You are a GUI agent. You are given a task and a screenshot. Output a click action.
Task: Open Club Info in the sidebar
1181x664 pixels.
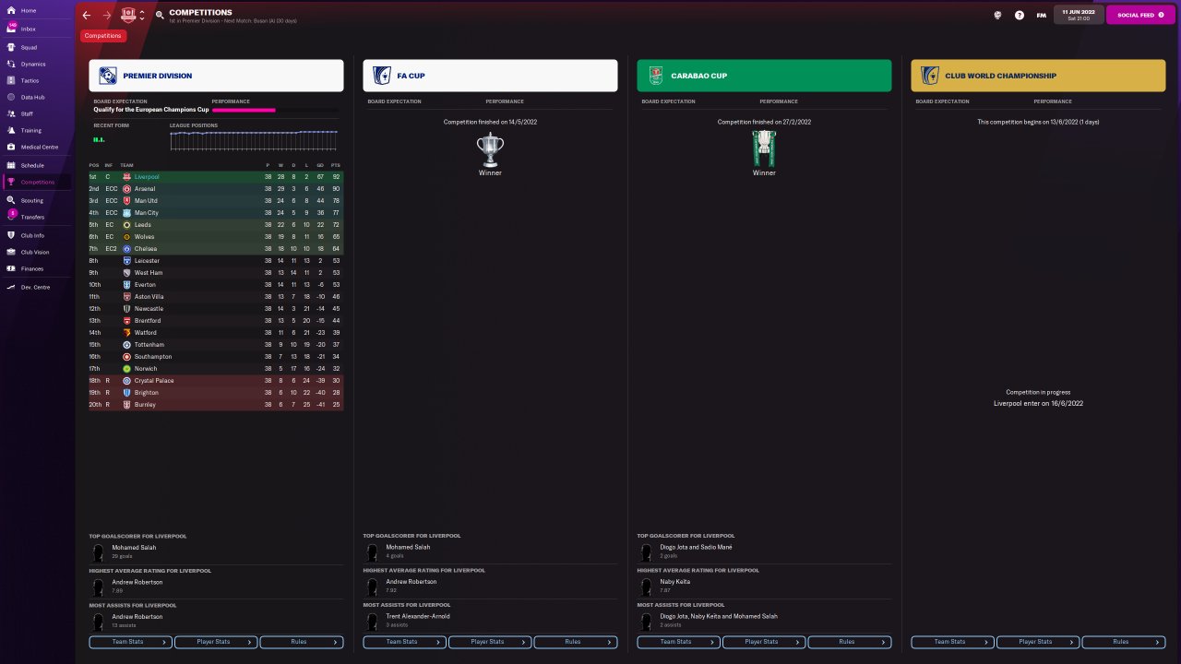pyautogui.click(x=35, y=235)
